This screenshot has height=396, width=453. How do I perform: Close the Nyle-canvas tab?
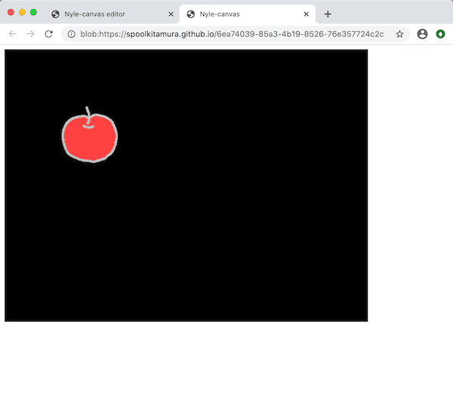pos(307,14)
